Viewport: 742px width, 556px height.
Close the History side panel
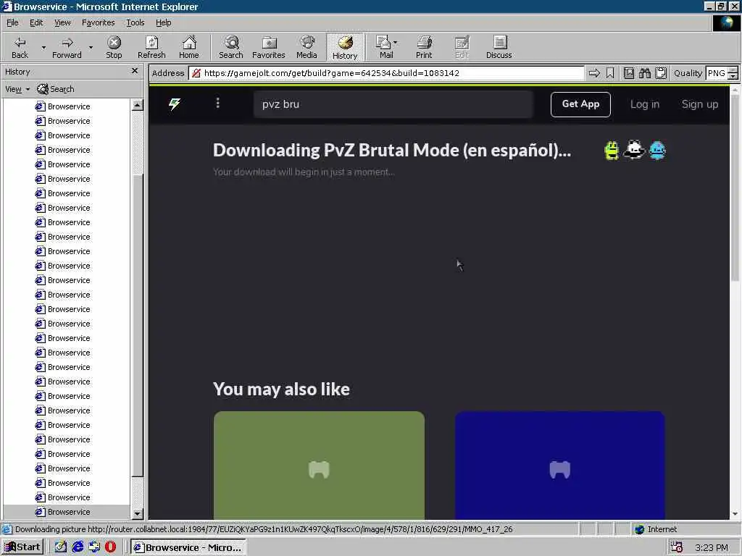pos(134,71)
